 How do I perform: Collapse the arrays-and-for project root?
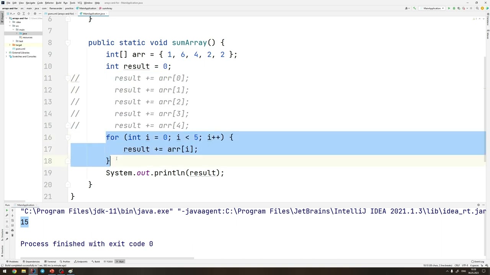coord(7,18)
